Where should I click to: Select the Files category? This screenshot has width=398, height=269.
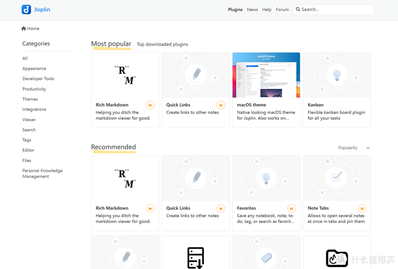coord(27,160)
